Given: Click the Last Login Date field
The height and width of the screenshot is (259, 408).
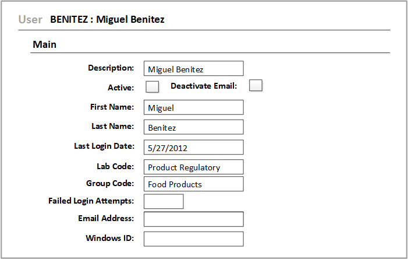Looking at the screenshot, I should (193, 148).
